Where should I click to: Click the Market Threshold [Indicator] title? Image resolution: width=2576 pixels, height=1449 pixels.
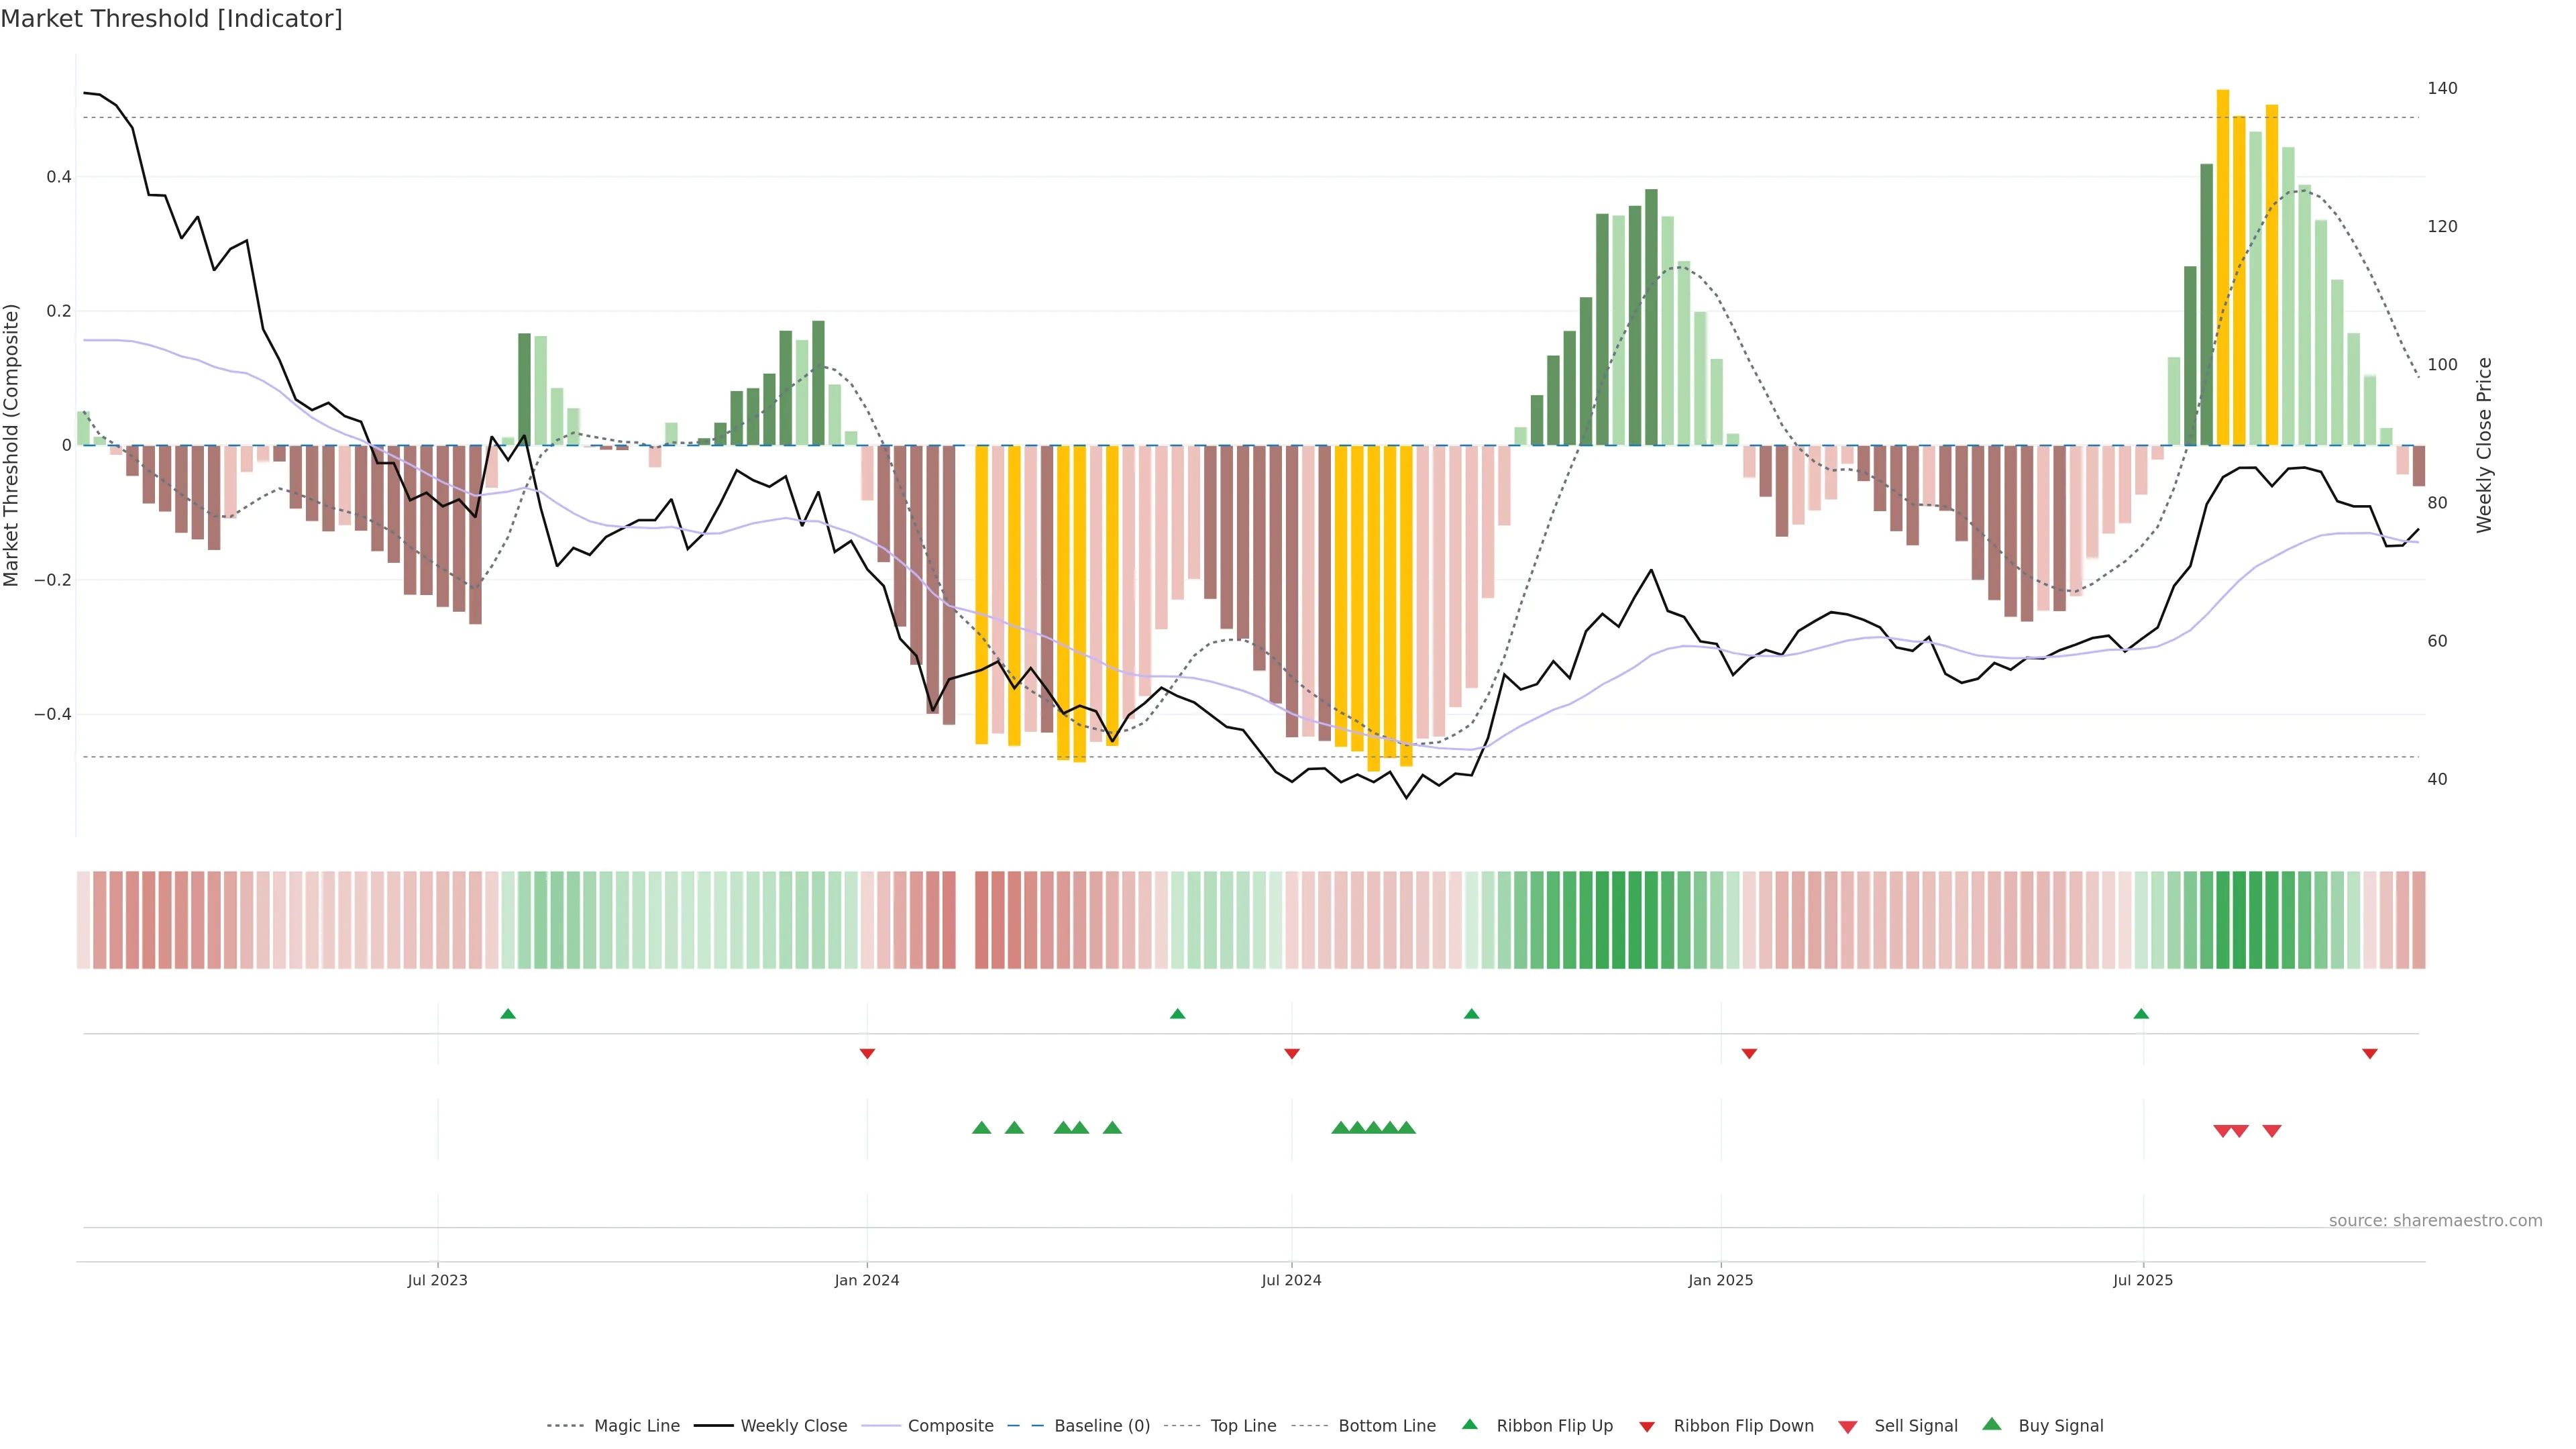click(171, 19)
